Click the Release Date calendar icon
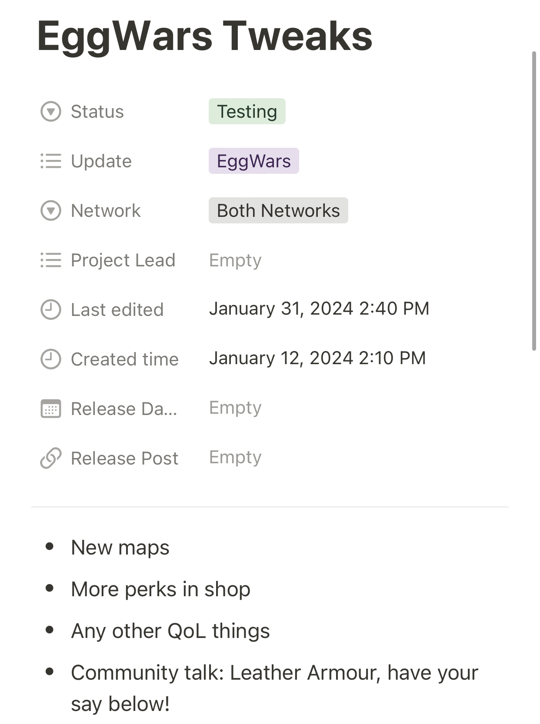 51,409
